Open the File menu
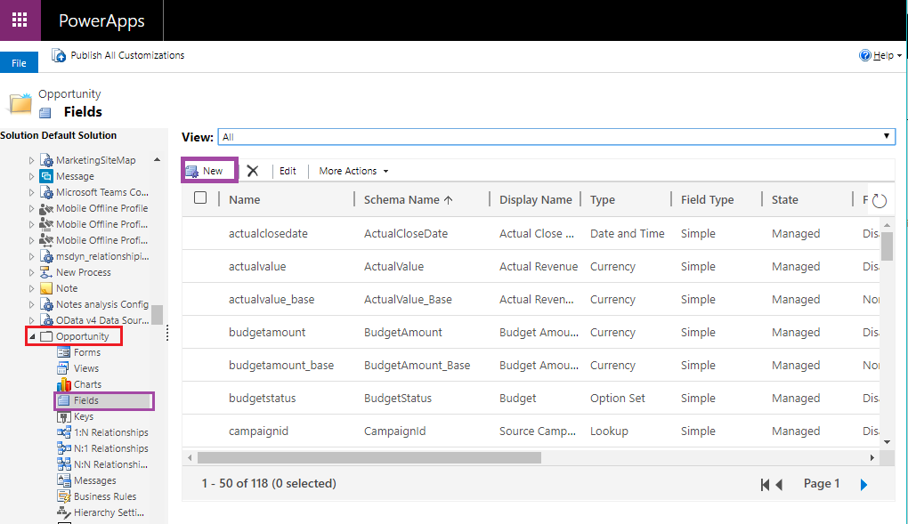 (19, 62)
